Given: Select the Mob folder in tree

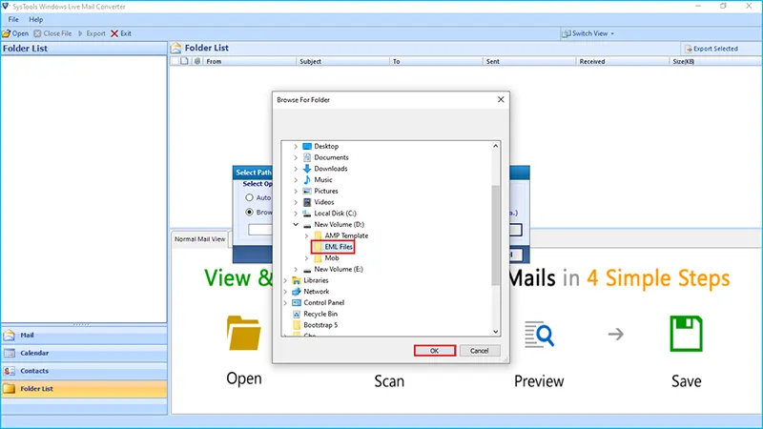Looking at the screenshot, I should click(332, 257).
